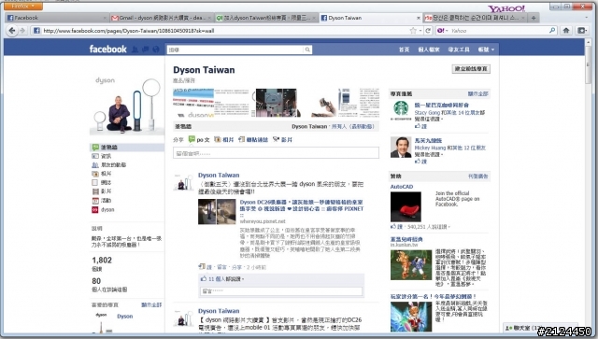
Task: Click the wall post text box
Action: click(276, 153)
